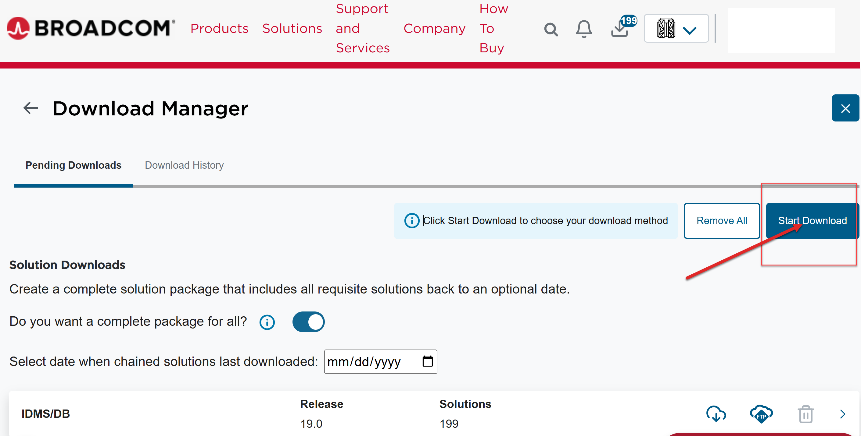Open the date picker calendar icon

coord(427,361)
